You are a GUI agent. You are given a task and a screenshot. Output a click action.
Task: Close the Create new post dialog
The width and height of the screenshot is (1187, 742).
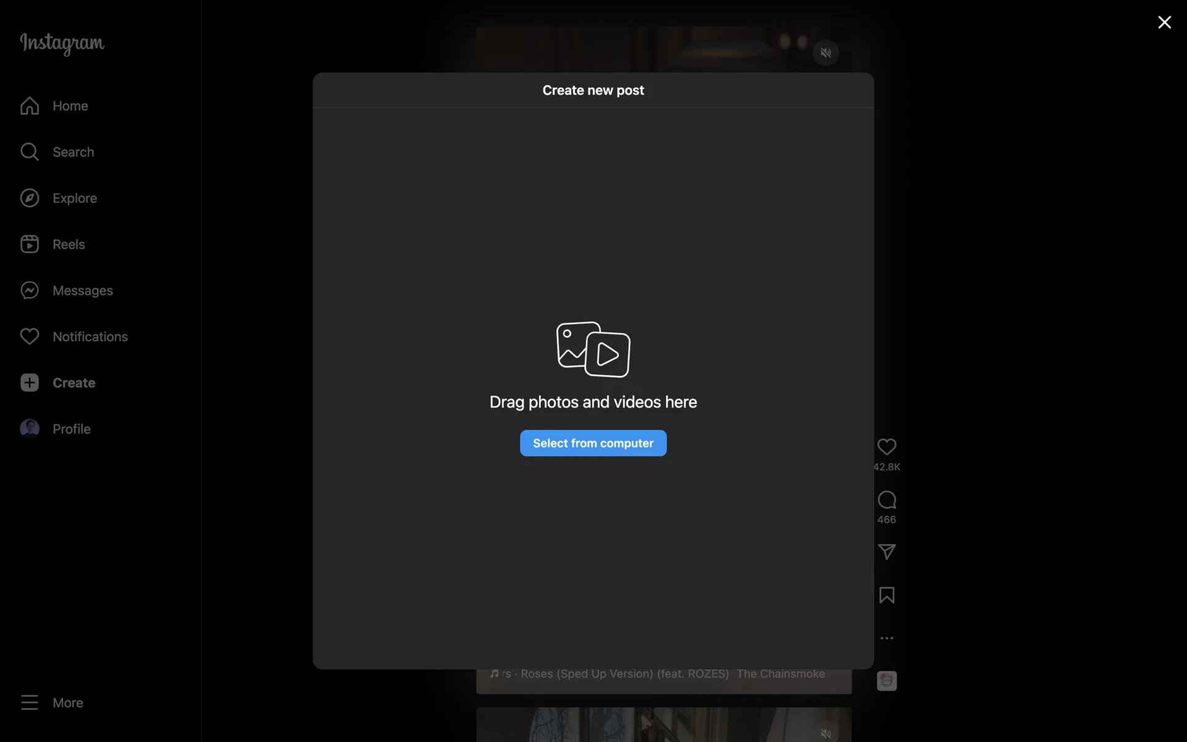click(1164, 22)
